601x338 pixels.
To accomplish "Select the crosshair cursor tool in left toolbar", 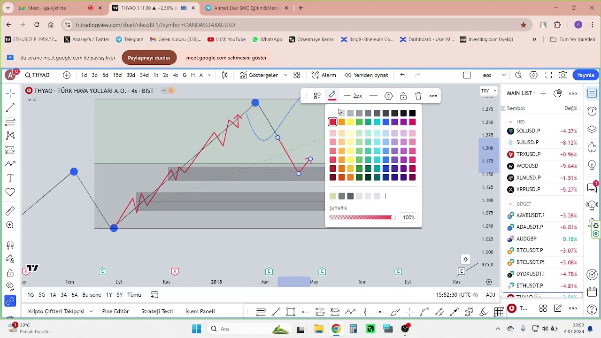I will click(x=10, y=94).
